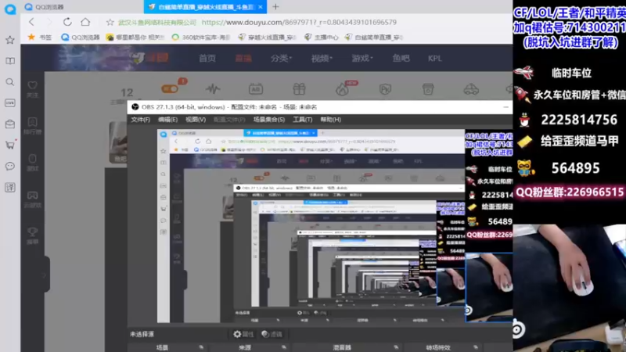Screen dimensions: 626x352
Task: Open the briefcase icon in browser sidebar
Action: pos(10,124)
